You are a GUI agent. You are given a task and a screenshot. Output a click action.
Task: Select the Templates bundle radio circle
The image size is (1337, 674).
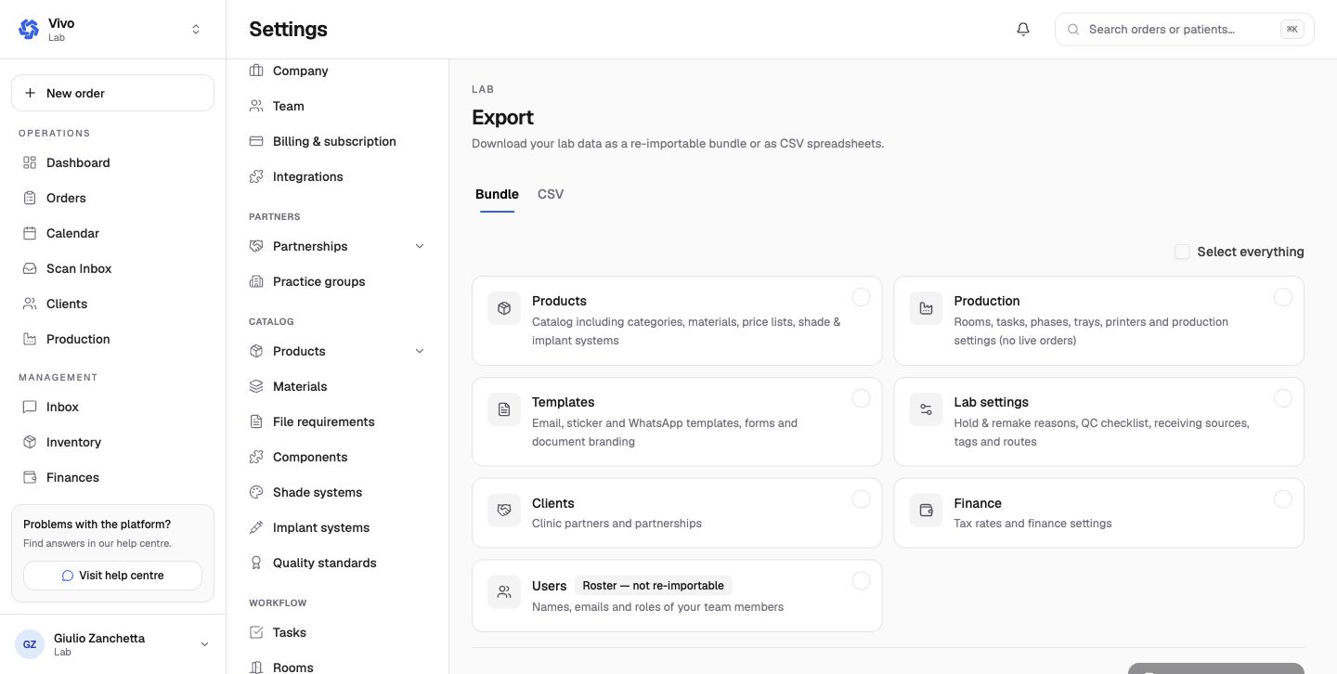click(861, 398)
